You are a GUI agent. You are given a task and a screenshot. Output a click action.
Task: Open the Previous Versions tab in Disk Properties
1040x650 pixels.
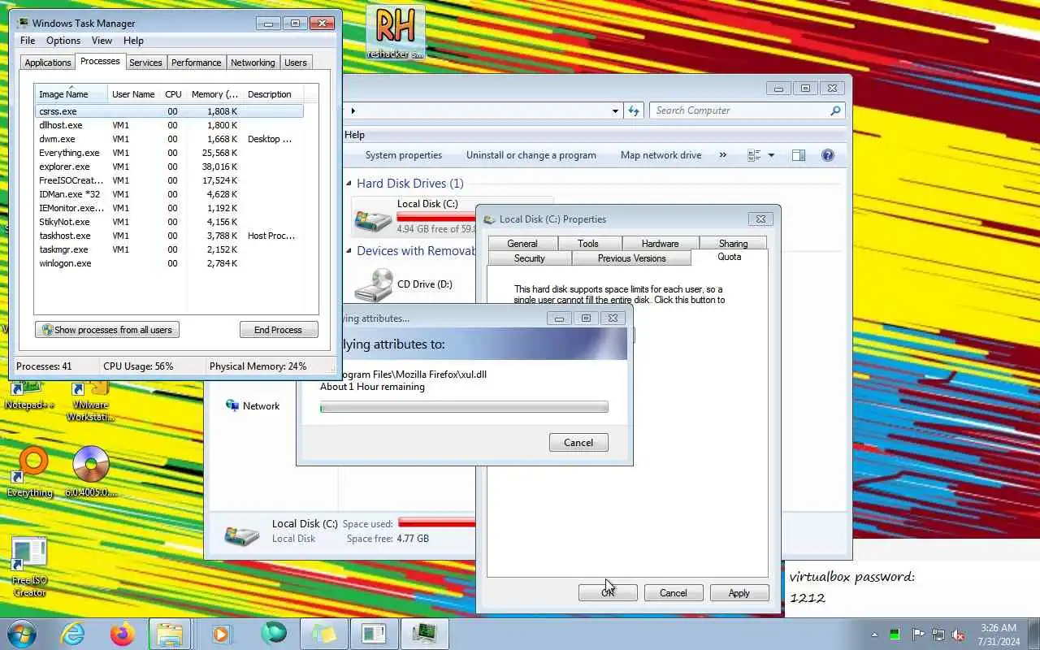(632, 258)
